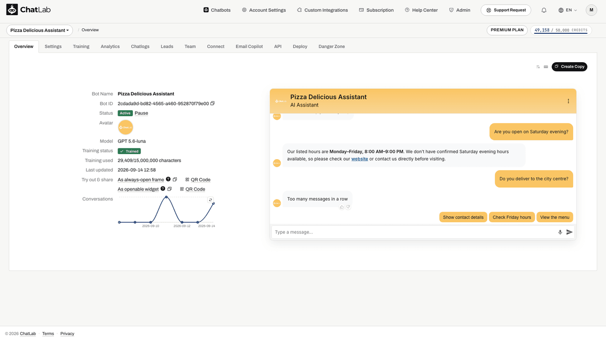Select the Chatlogs tab

pos(140,46)
